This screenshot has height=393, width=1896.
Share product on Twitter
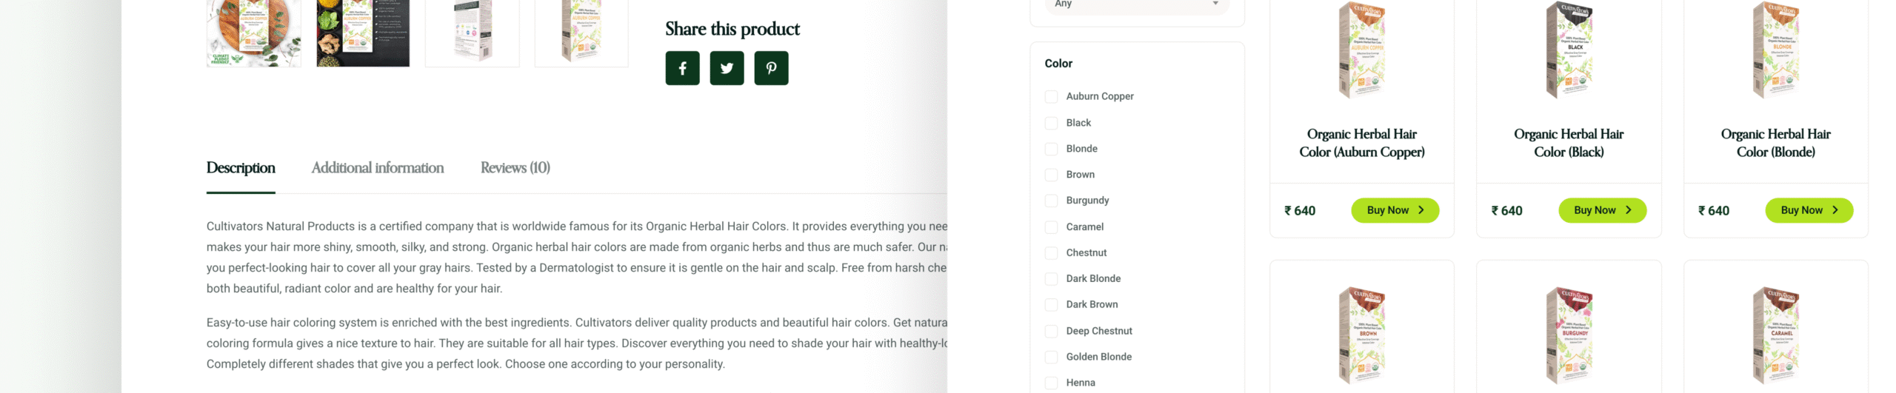(727, 68)
